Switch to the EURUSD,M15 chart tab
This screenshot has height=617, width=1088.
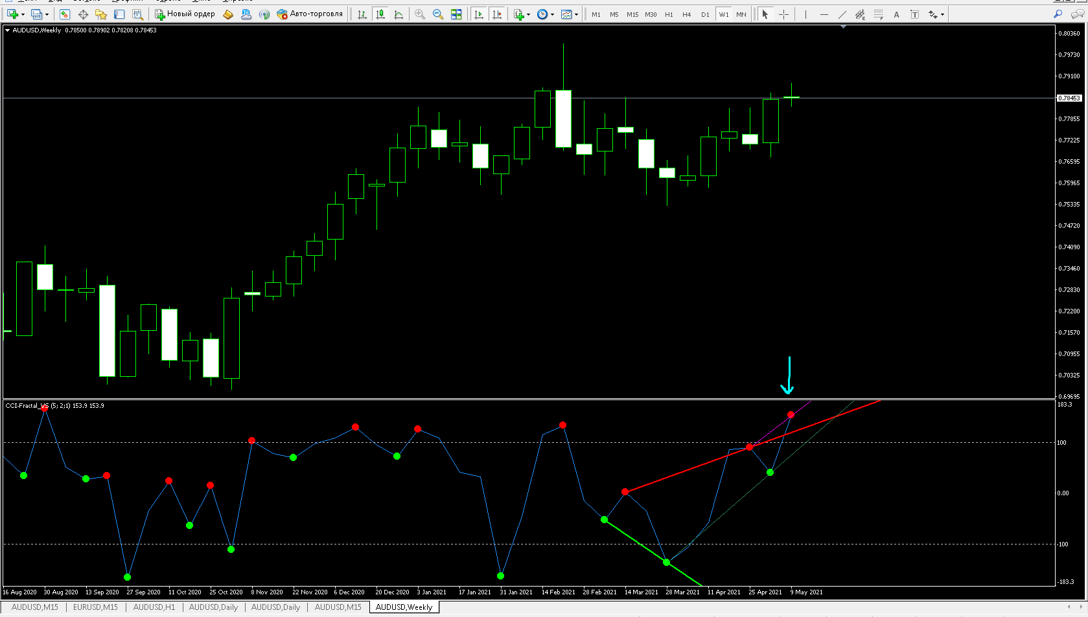(x=95, y=607)
